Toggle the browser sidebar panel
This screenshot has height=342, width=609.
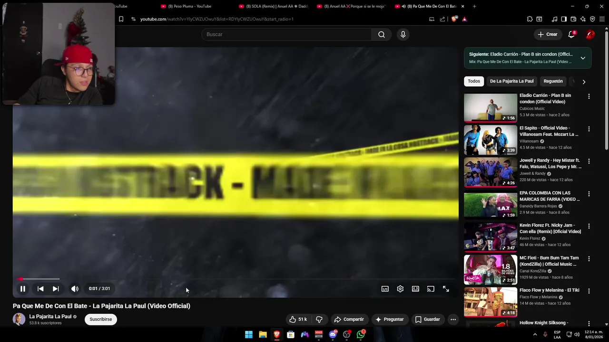pyautogui.click(x=564, y=19)
